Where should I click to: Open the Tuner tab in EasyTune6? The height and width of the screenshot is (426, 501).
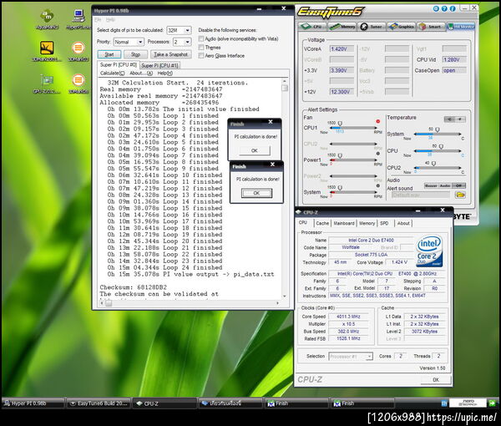(x=369, y=26)
